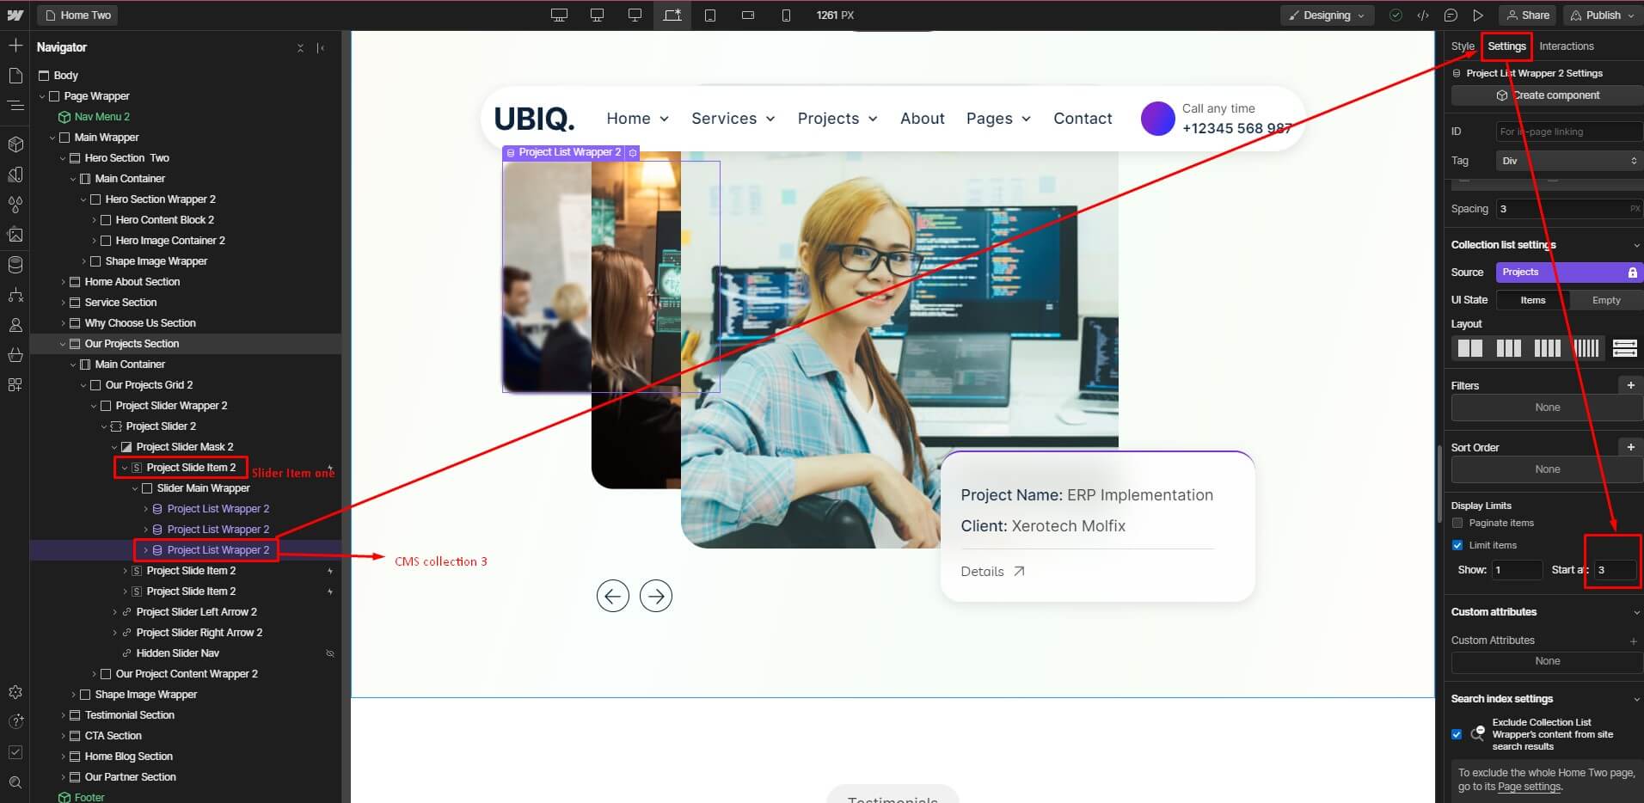Pin the Navigator panel

click(x=321, y=48)
